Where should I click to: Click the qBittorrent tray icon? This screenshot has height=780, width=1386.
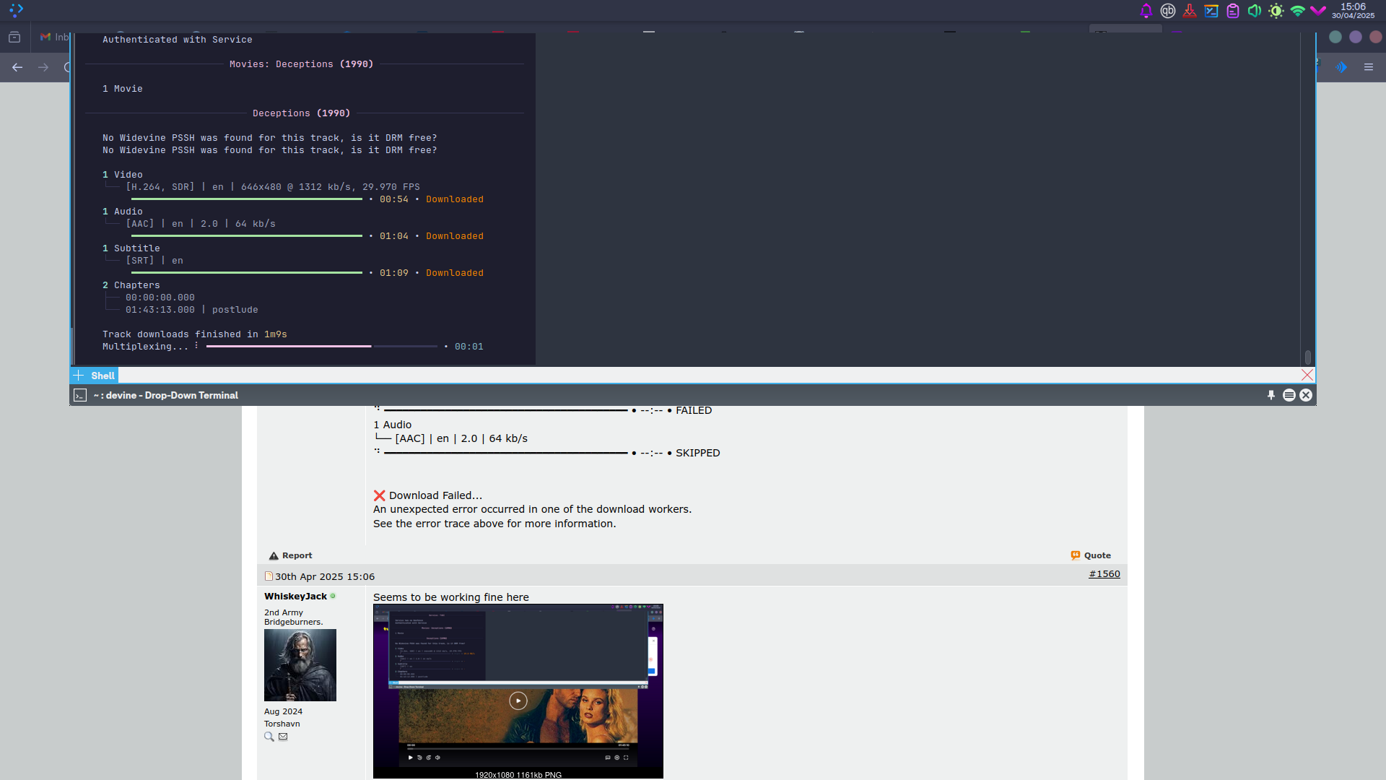point(1168,11)
